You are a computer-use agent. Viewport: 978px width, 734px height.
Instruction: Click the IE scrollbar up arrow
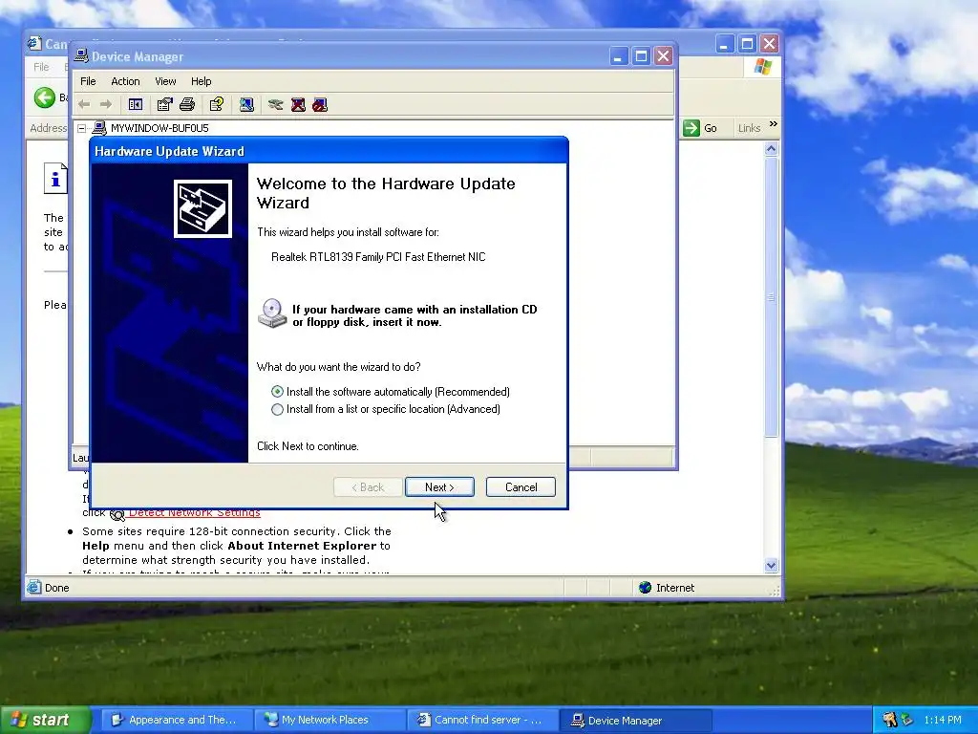pyautogui.click(x=771, y=148)
